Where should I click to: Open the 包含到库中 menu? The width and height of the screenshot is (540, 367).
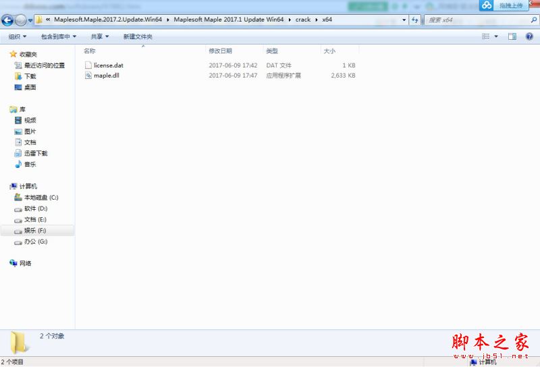click(x=59, y=36)
